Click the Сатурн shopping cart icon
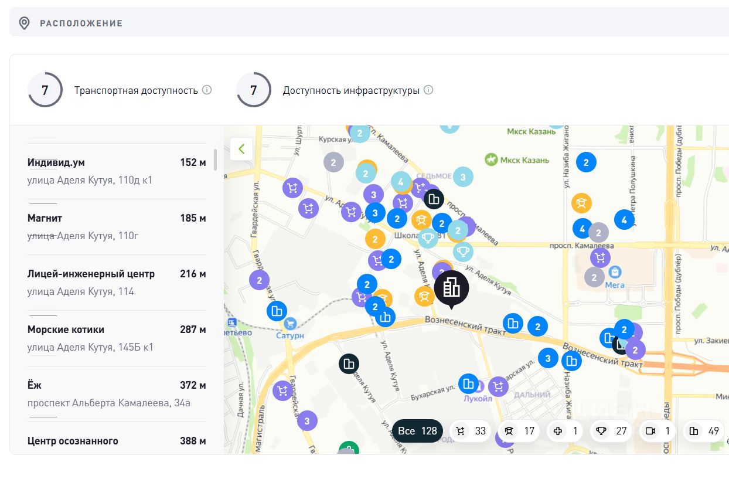729x479 pixels. point(289,324)
